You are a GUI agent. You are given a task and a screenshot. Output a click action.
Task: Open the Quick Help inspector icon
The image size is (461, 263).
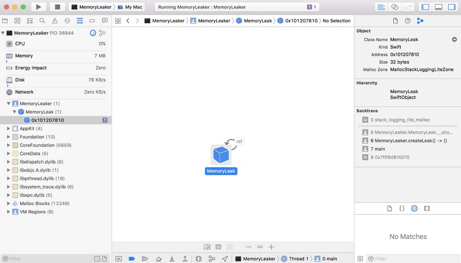pyautogui.click(x=408, y=21)
